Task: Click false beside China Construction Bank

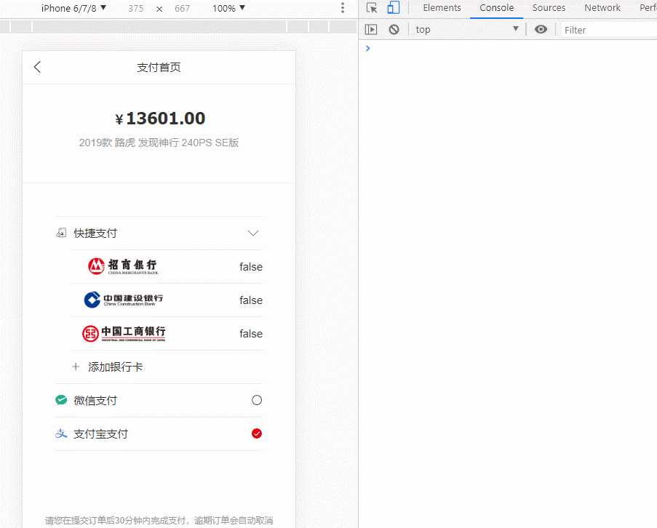Action: [251, 300]
